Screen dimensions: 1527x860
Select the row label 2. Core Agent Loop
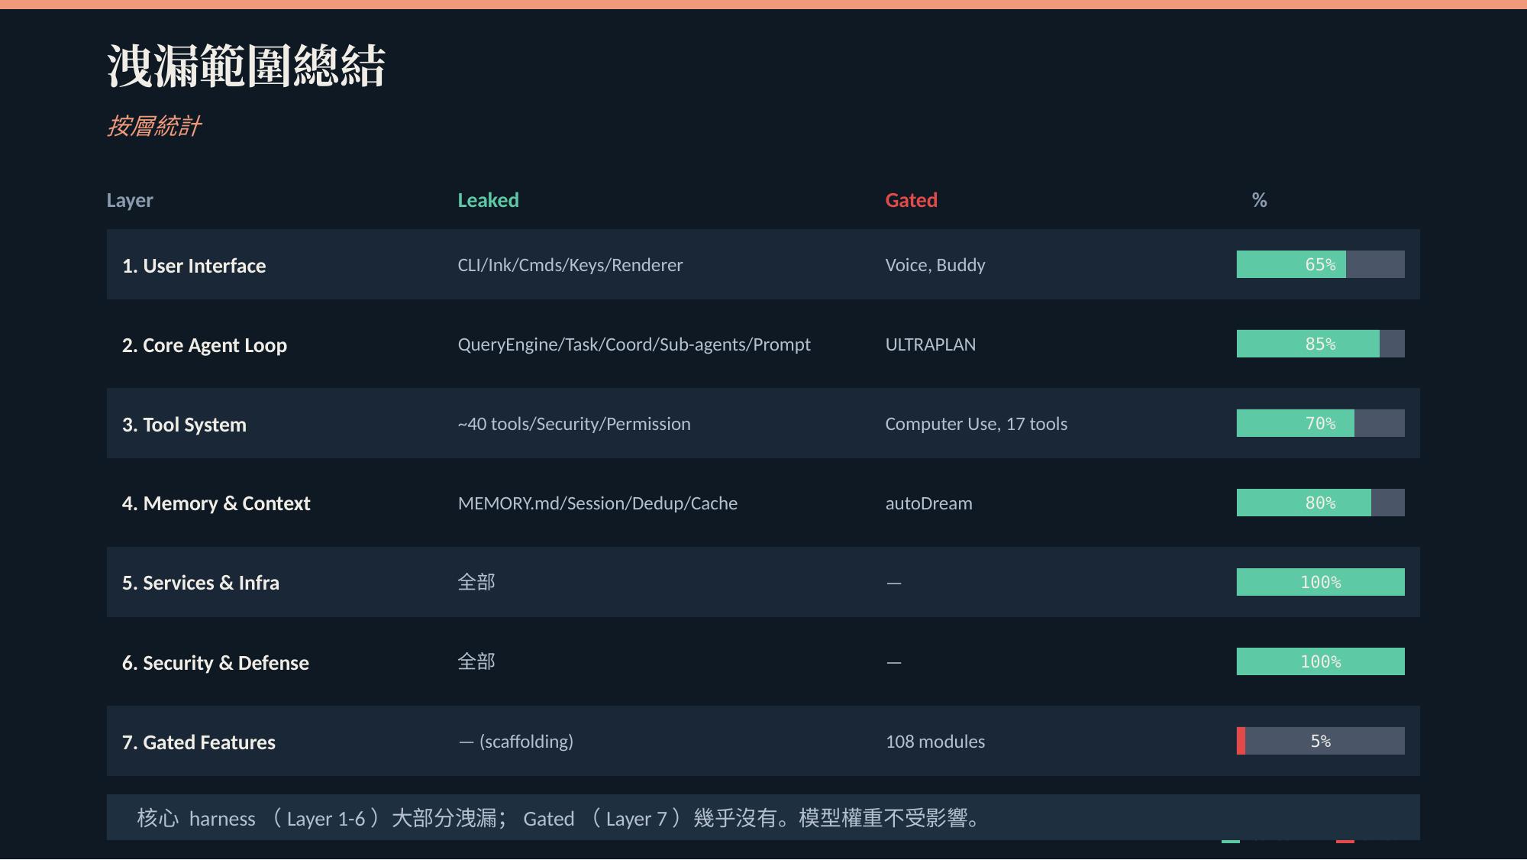(205, 345)
